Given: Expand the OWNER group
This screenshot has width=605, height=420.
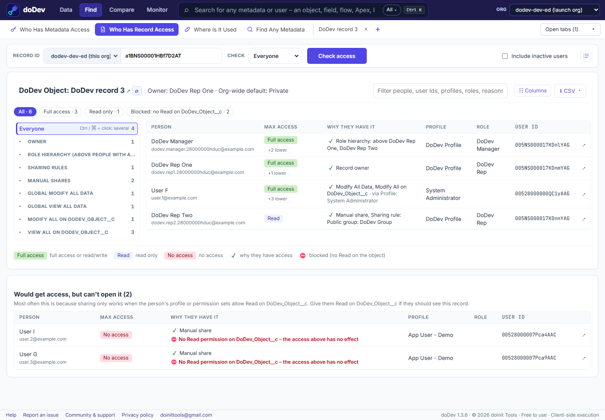Looking at the screenshot, I should pyautogui.click(x=77, y=142).
